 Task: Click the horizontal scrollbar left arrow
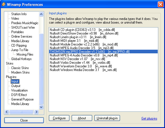(x=7, y=112)
